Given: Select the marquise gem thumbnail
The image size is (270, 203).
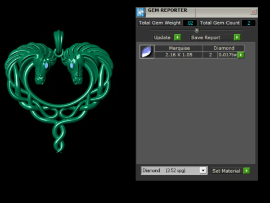Looking at the screenshot, I should 147,51.
